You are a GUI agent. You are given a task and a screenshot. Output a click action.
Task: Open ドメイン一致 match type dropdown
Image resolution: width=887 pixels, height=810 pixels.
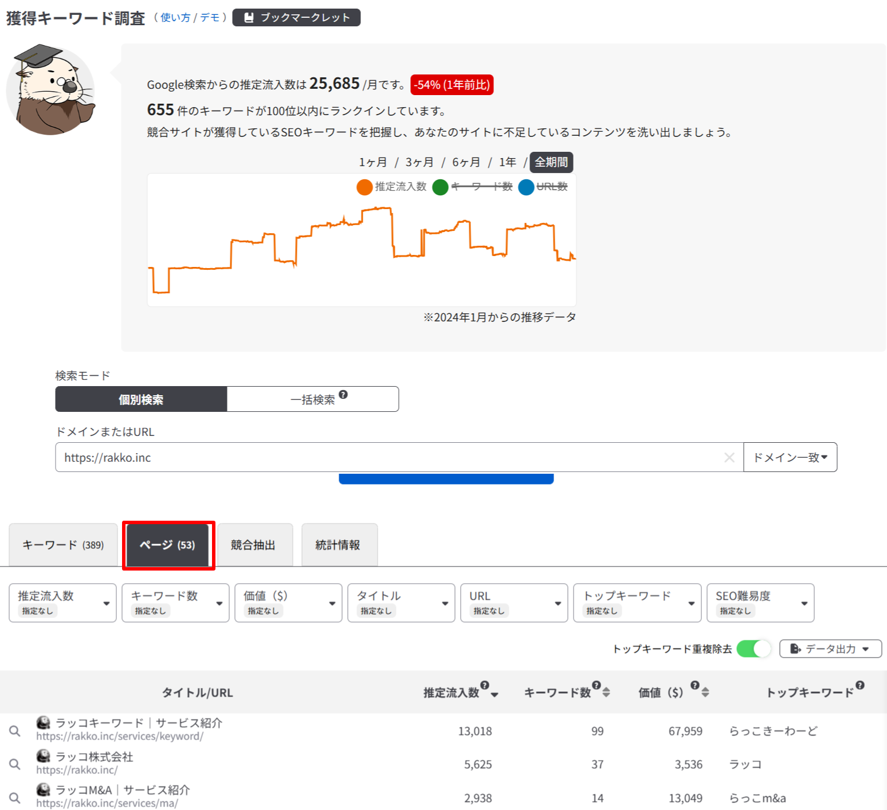(x=790, y=457)
